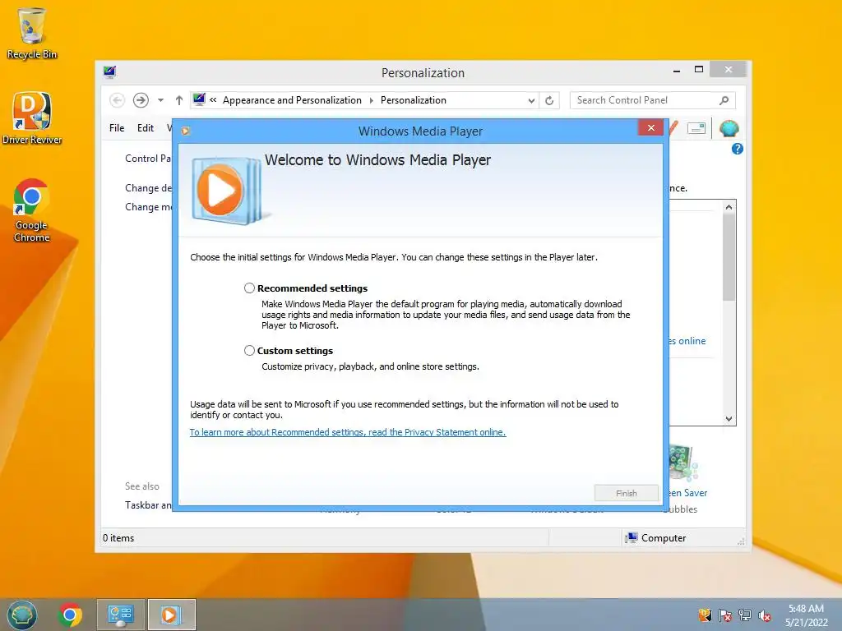
Task: Open Action Center flag tray icon
Action: [x=725, y=615]
